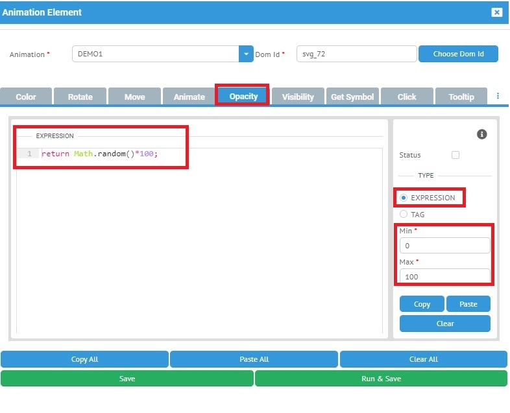Click the Run & Save button
The height and width of the screenshot is (413, 510).
[381, 379]
